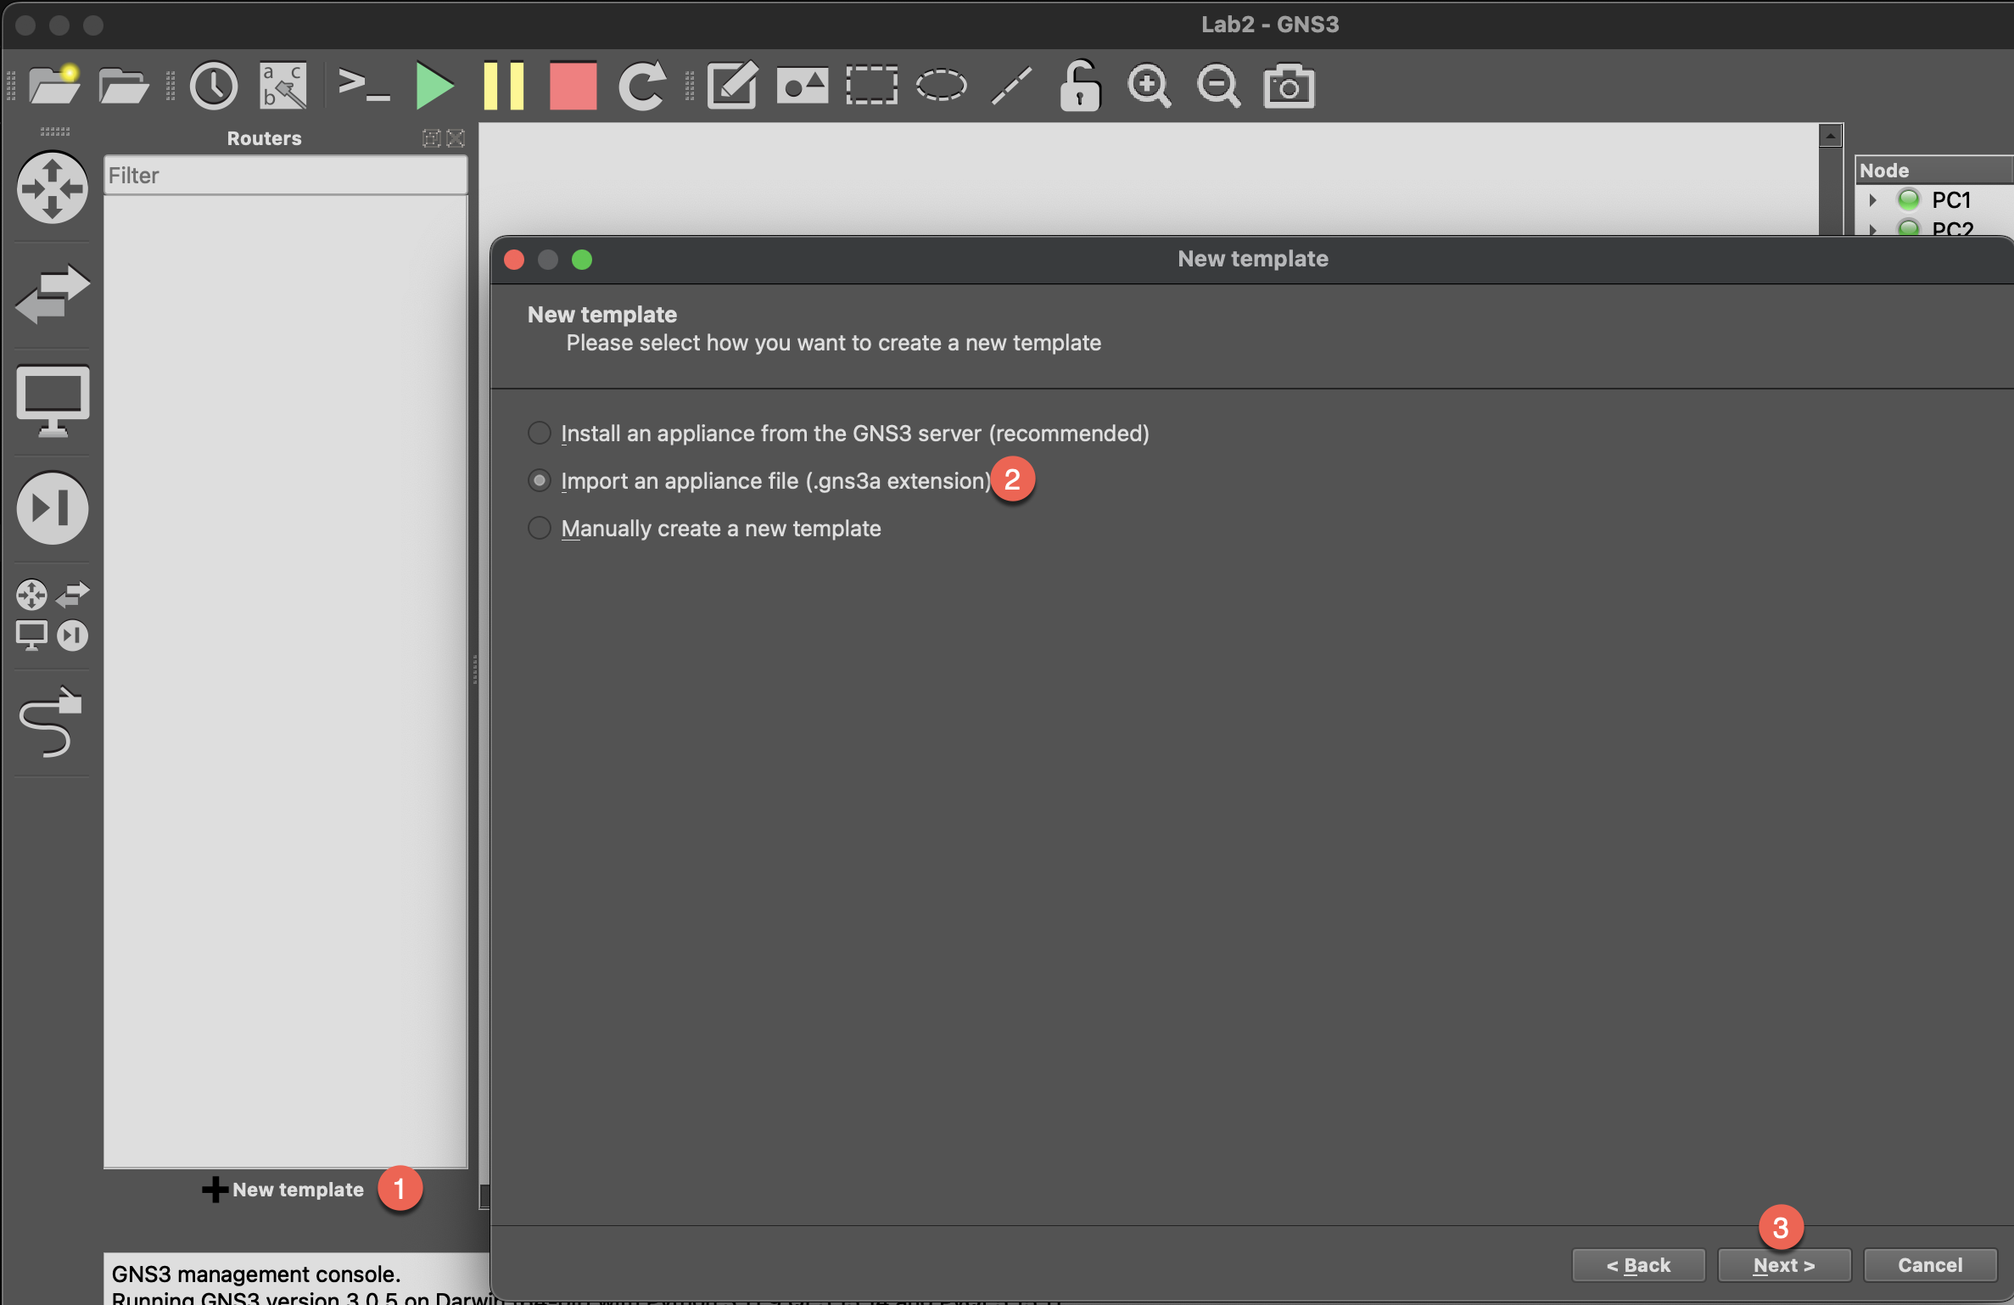
Task: Select Import an appliance file option
Action: tap(540, 480)
